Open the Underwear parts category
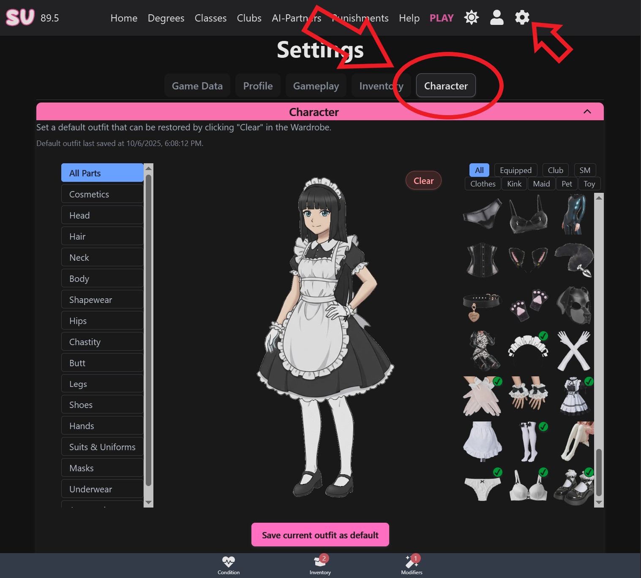Screen dimensions: 641x578 (102, 489)
